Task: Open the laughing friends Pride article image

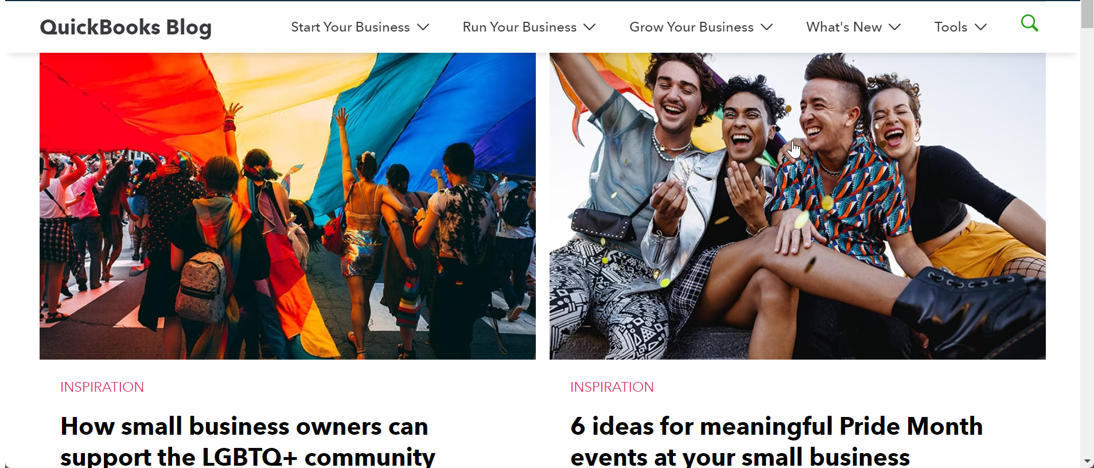Action: (797, 206)
